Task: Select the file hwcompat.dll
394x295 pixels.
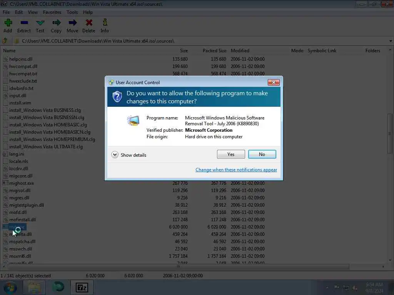Action: [23, 66]
